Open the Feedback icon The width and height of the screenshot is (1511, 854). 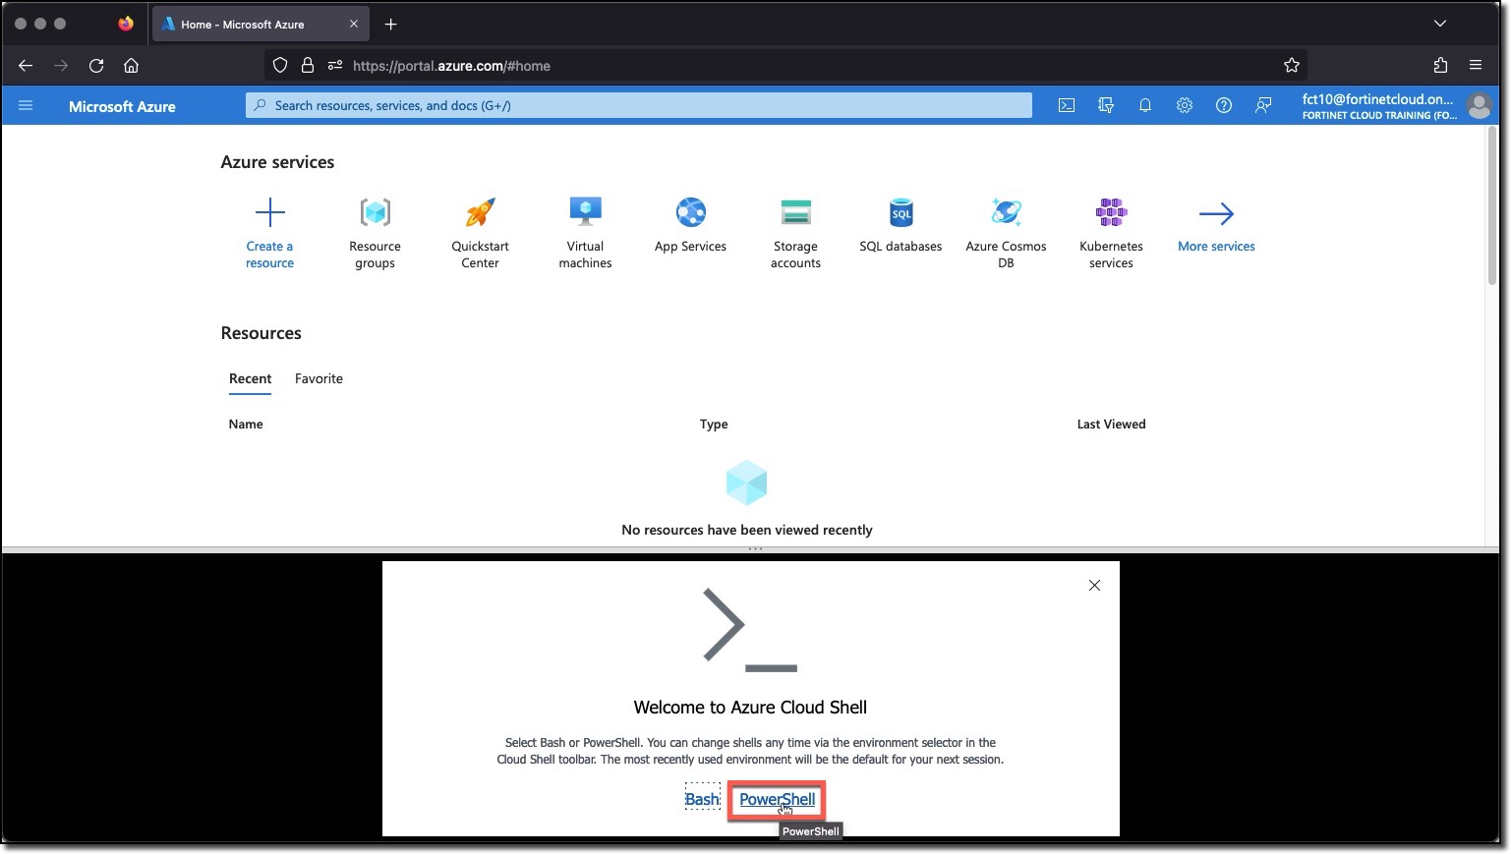pyautogui.click(x=1263, y=105)
